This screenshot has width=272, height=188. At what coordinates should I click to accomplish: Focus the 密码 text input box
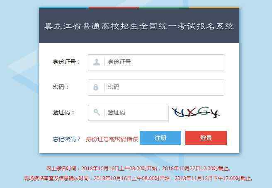[x=156, y=87]
